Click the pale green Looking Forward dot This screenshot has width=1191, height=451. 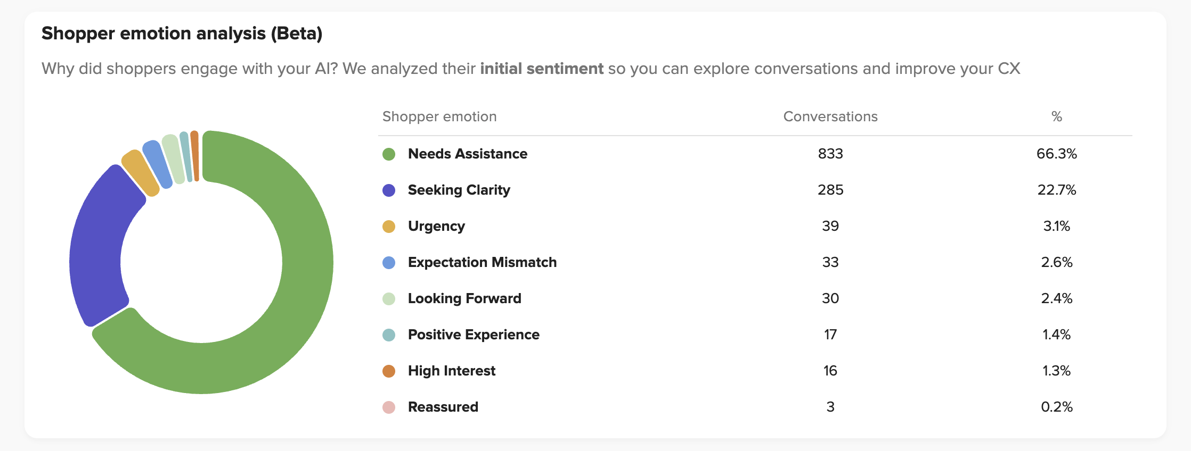(x=389, y=299)
